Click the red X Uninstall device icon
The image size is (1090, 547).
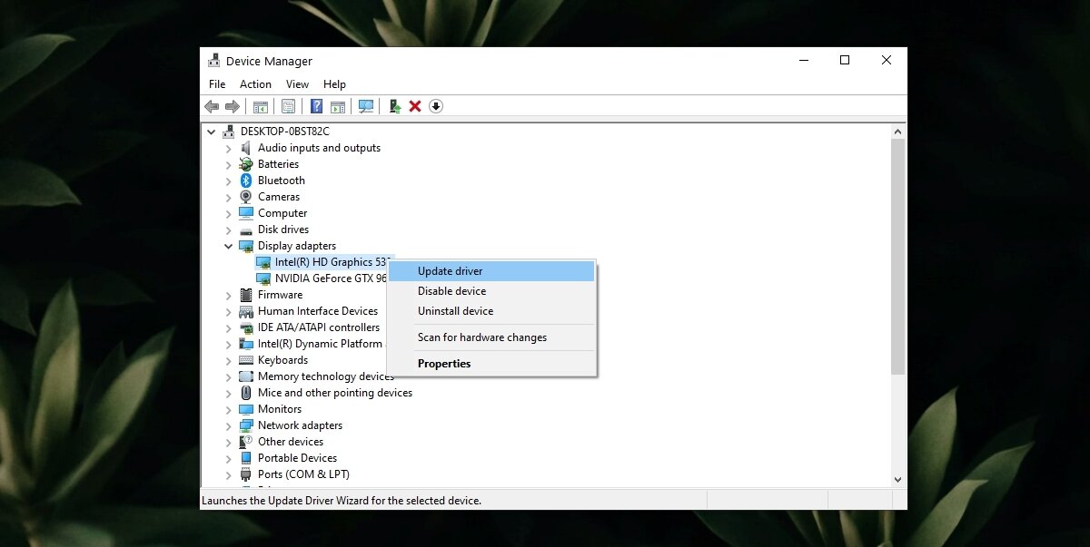tap(415, 106)
